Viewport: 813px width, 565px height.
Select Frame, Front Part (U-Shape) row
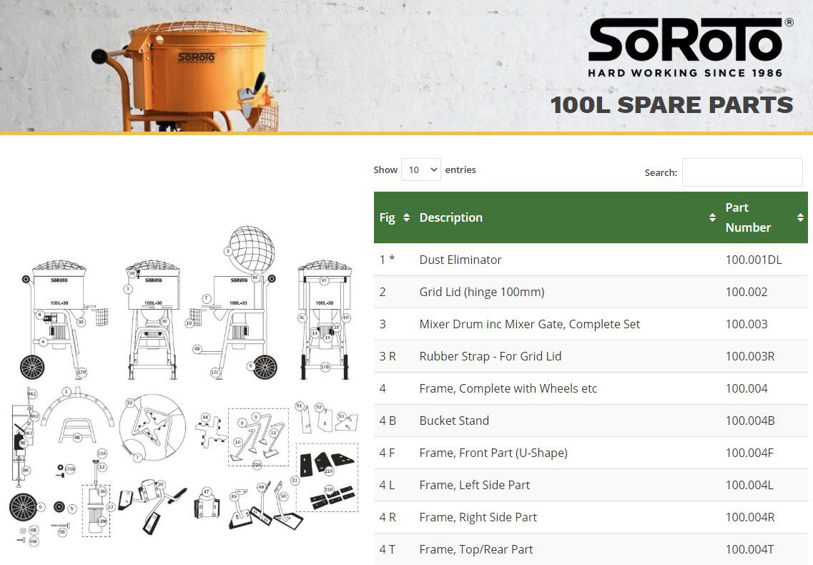(591, 453)
